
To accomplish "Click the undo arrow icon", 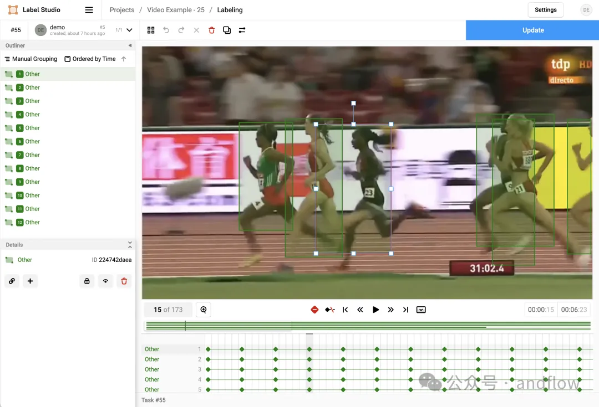I will 166,30.
